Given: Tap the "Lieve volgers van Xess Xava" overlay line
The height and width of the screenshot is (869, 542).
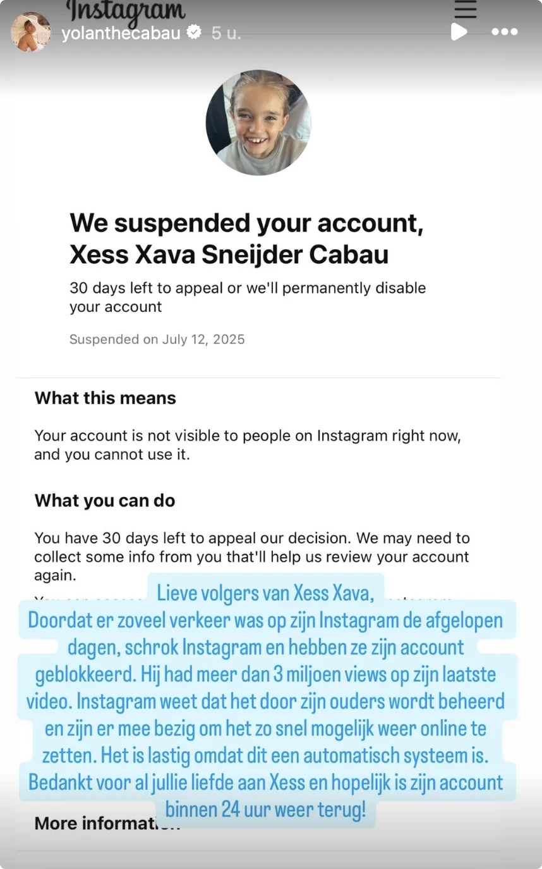Looking at the screenshot, I should tap(265, 593).
